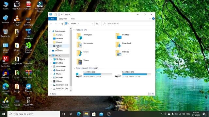Open quick access toolbar customize dropdown

[62, 15]
